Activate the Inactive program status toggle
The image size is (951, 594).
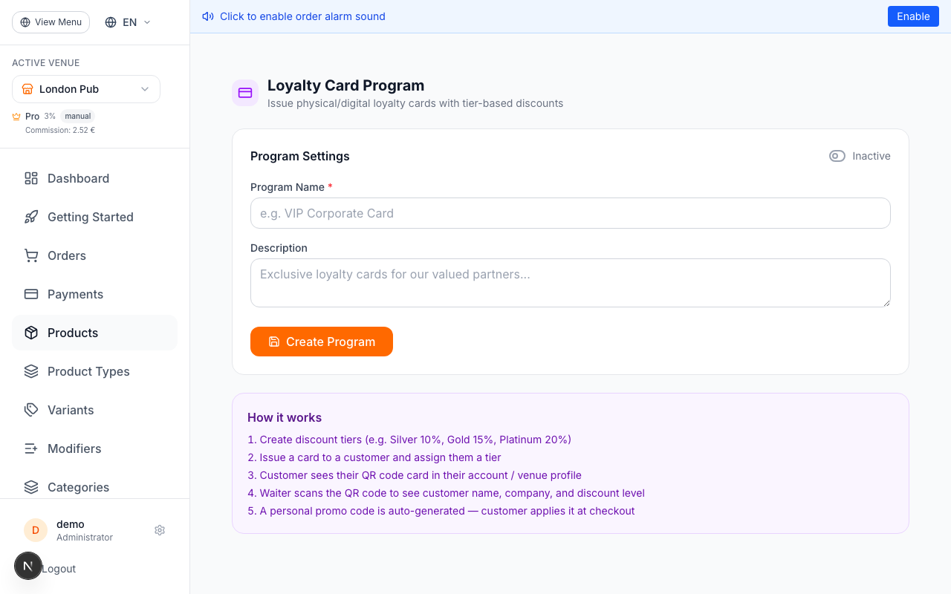point(837,156)
